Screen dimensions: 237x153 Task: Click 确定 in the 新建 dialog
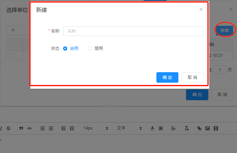click(167, 77)
